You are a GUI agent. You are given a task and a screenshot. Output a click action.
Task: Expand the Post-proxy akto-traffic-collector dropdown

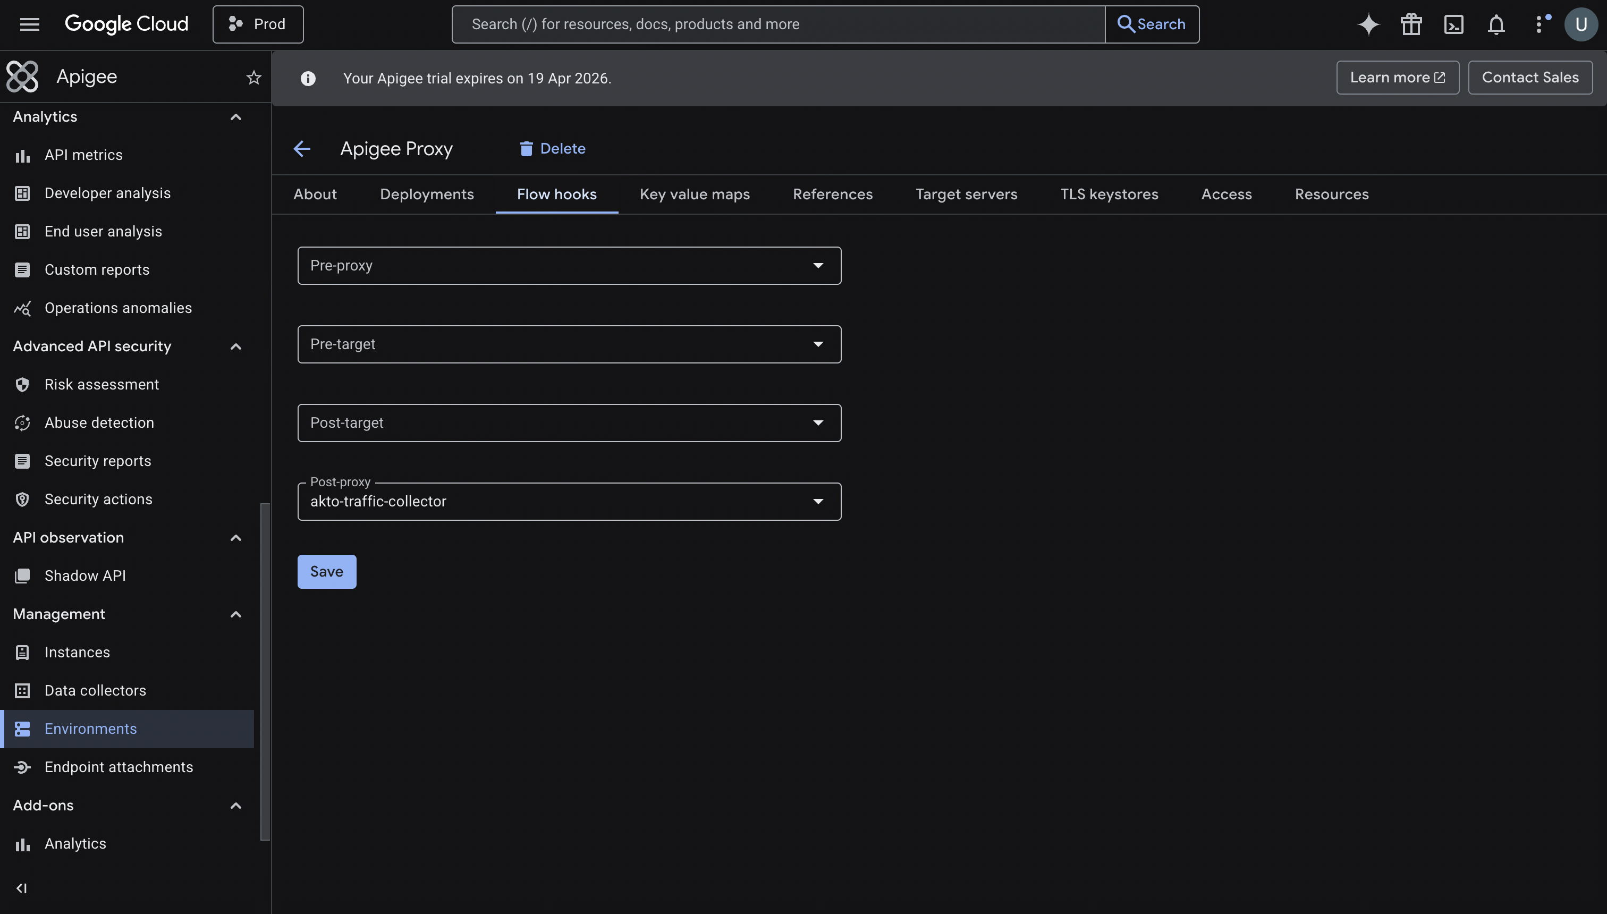click(569, 502)
